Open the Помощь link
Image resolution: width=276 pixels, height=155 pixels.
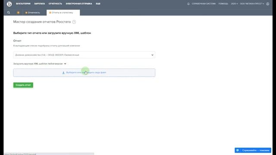(223, 4)
